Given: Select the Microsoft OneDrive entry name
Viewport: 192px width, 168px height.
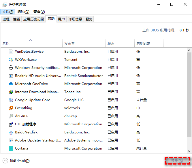Looking at the screenshot, I should click(31, 84).
